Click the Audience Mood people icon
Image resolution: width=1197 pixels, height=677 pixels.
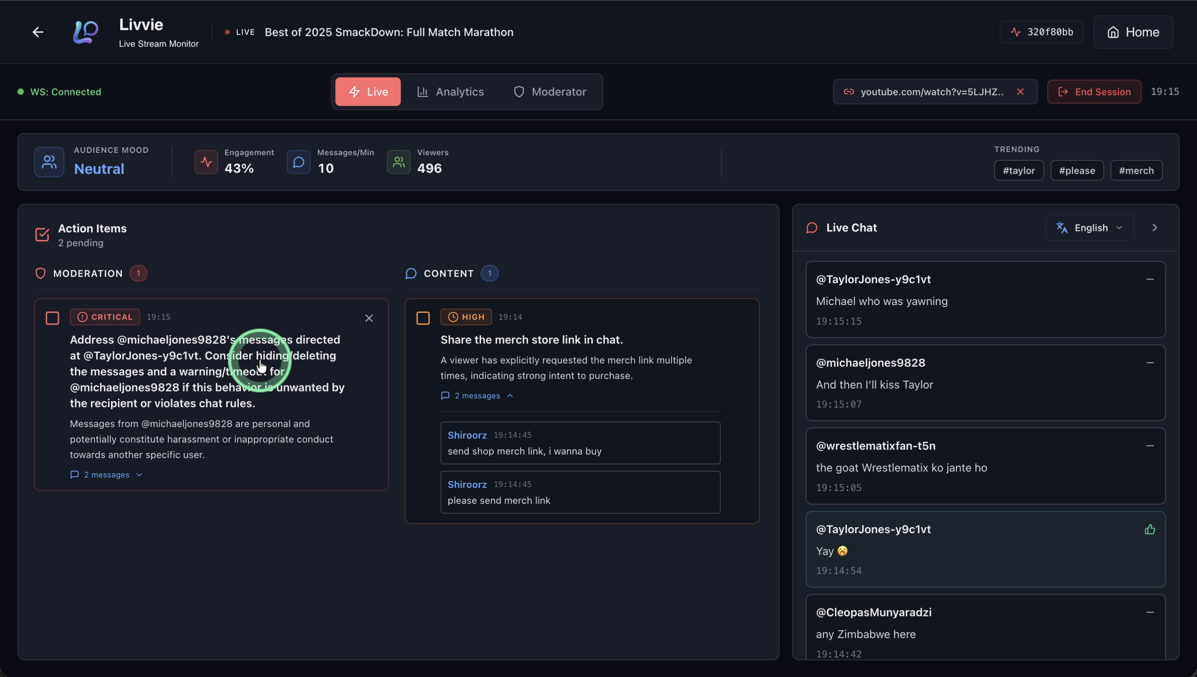(49, 162)
